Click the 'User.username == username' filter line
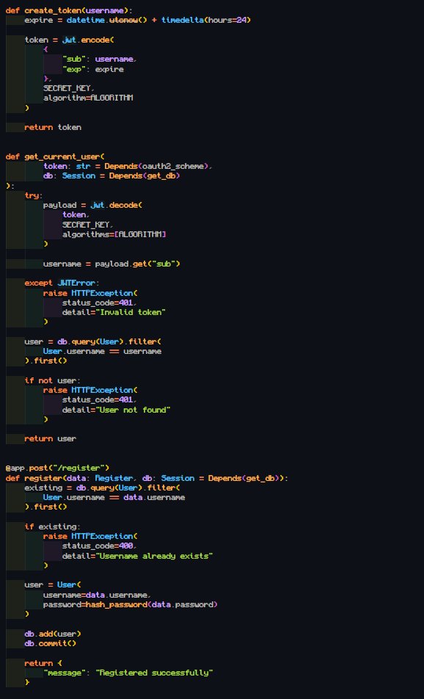 102,351
